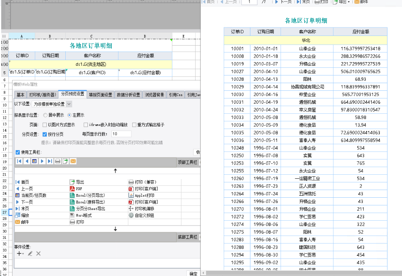
Task: Select 邮件 widget item in list
Action: pos(22,222)
